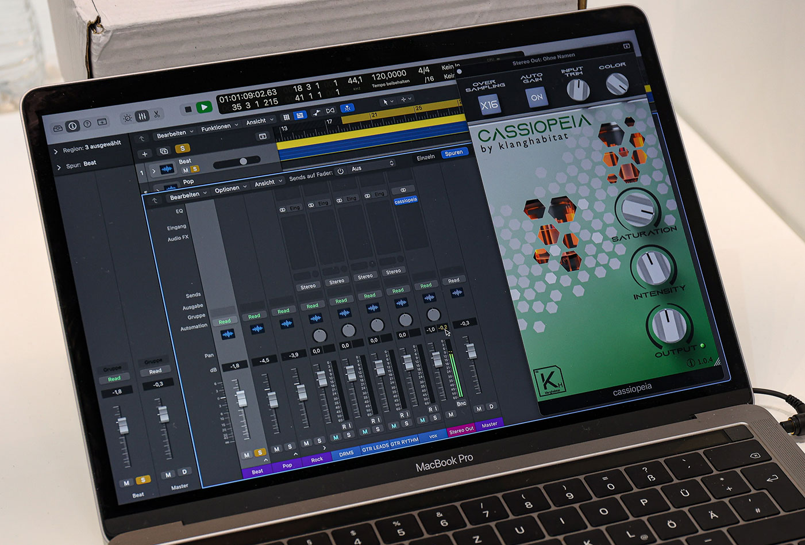Switch mixer to Einzeln tab
This screenshot has height=545, width=805.
point(426,157)
